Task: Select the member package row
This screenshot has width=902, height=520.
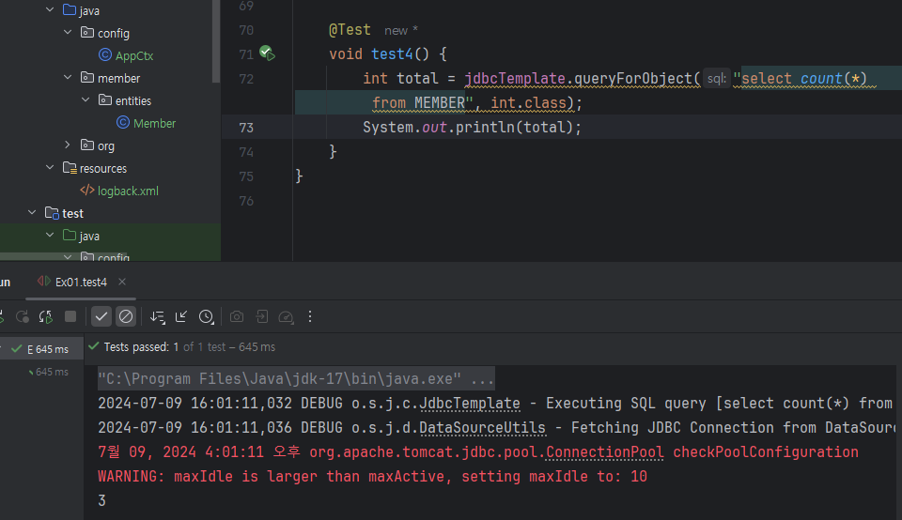Action: (106, 78)
